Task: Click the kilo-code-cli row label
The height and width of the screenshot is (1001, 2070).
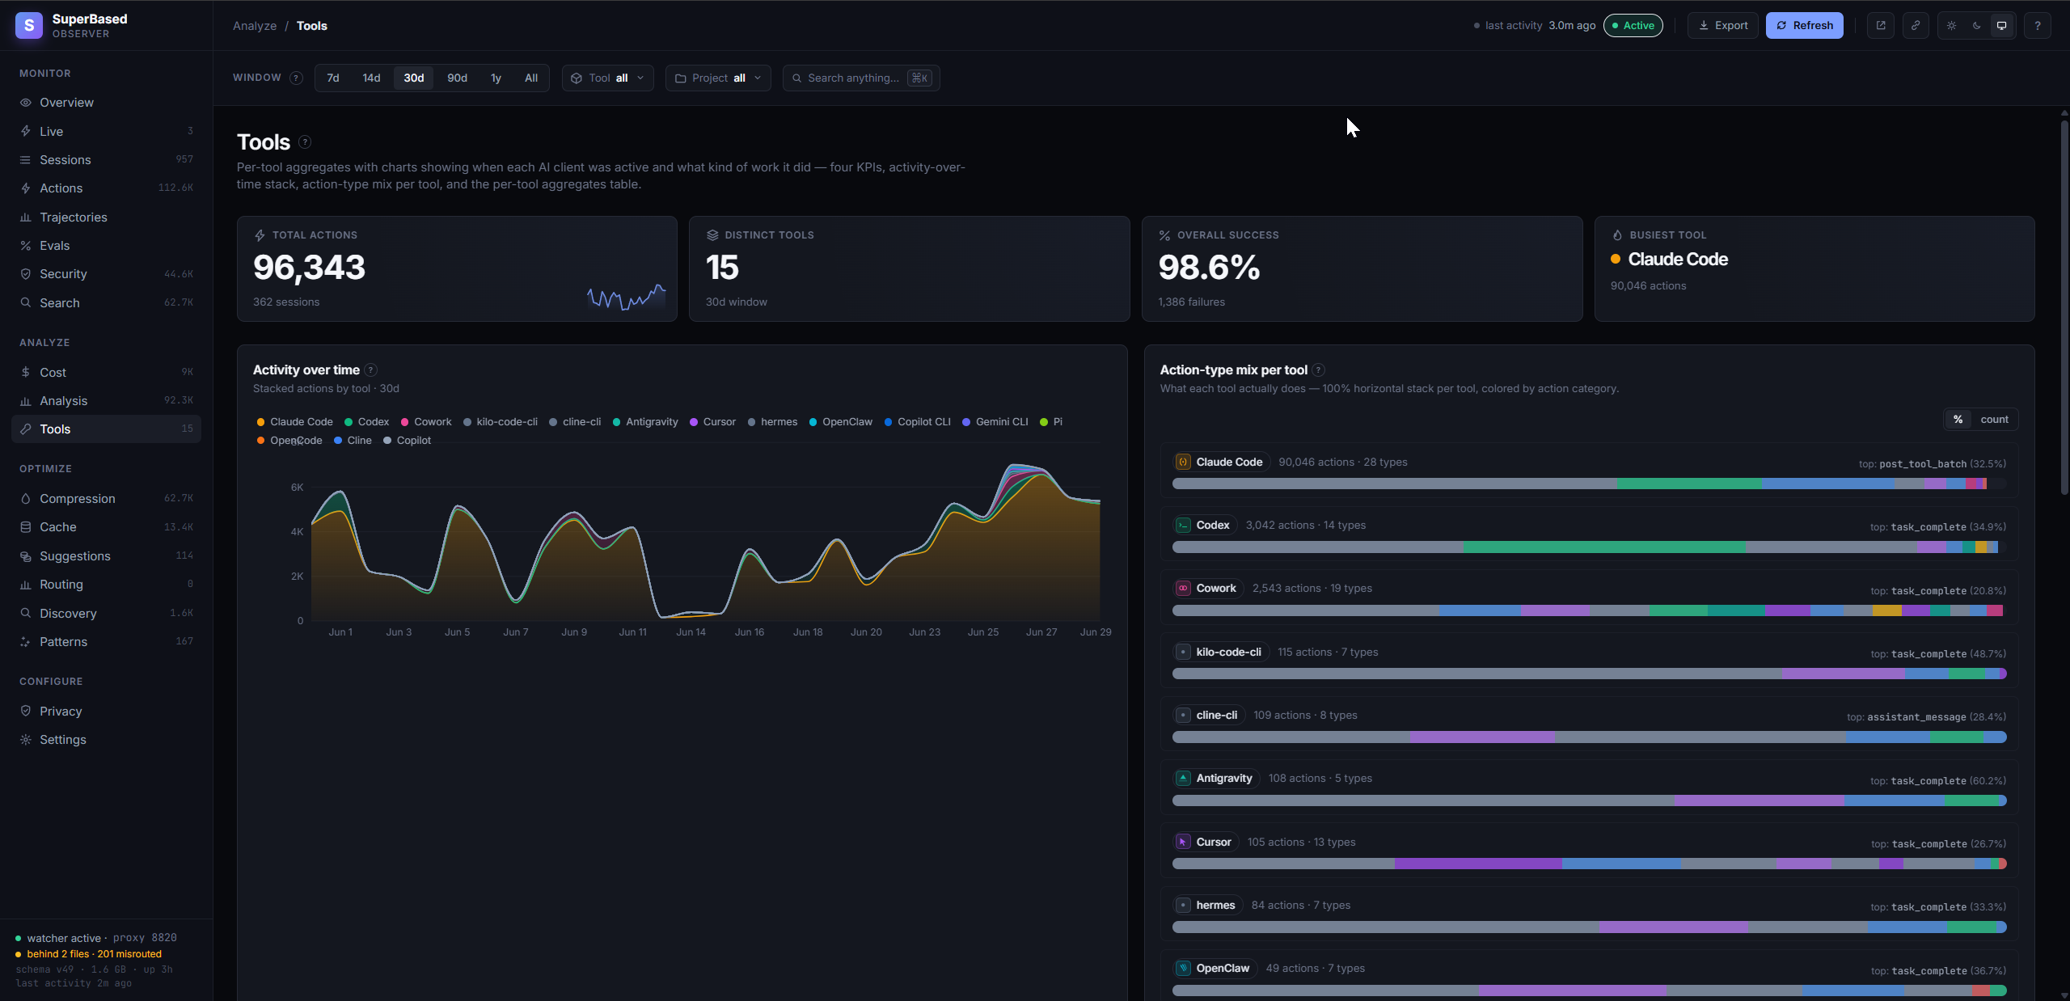Action: [1222, 652]
